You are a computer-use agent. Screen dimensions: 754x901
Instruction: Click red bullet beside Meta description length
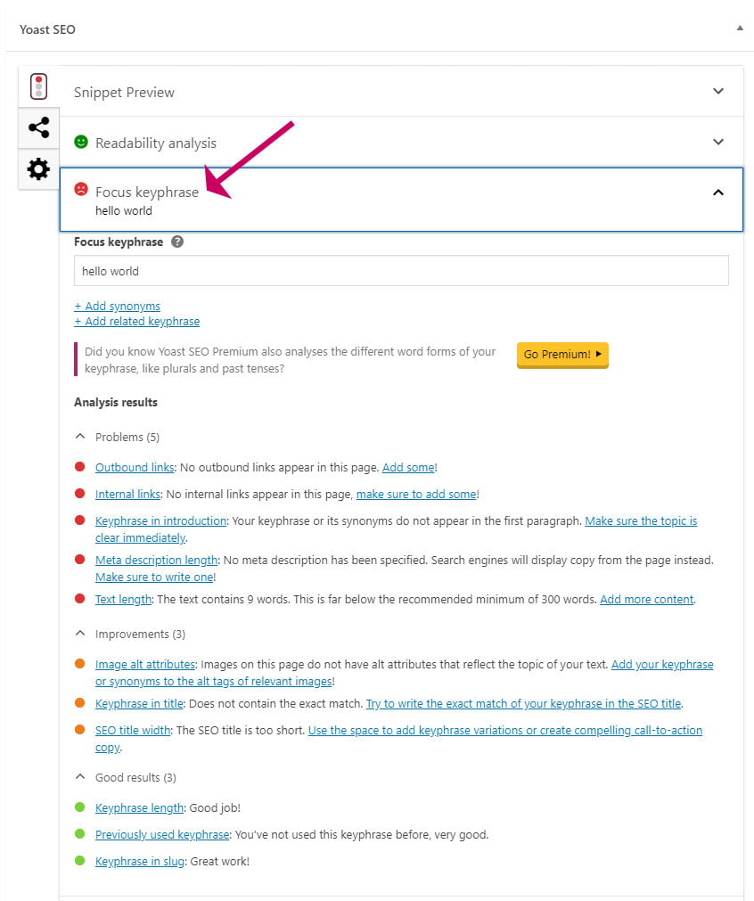click(80, 559)
